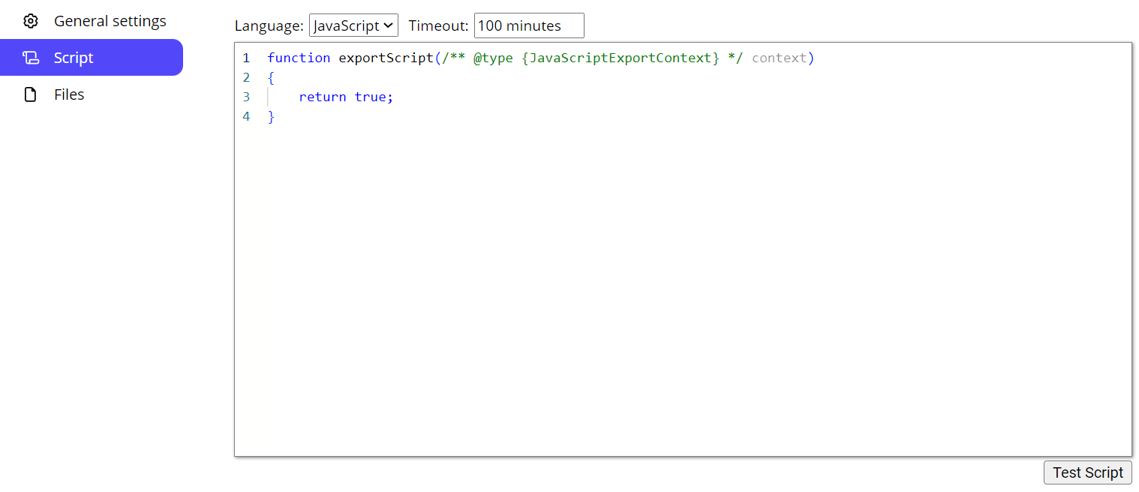The image size is (1139, 492).
Task: Switch to the Script section
Action: point(74,58)
